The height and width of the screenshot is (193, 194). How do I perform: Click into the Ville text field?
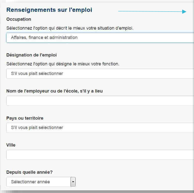coord(100,155)
